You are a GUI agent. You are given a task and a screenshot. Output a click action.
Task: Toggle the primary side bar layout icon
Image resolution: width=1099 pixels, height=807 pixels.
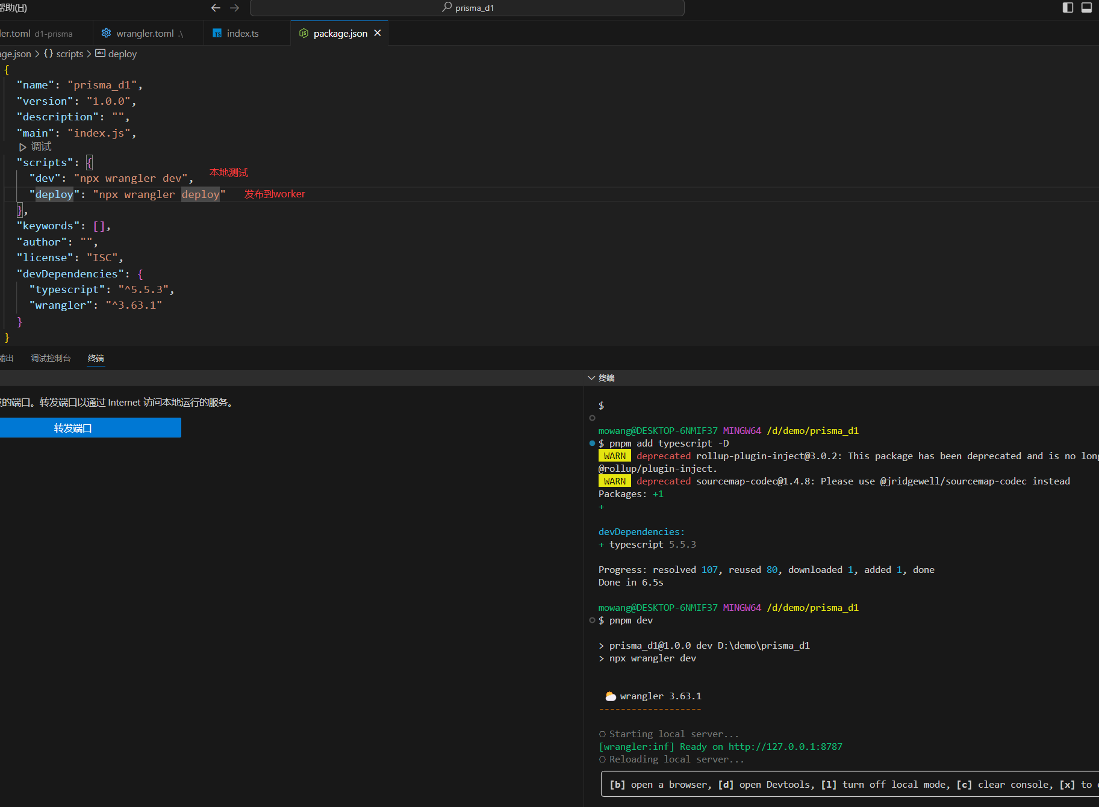click(x=1068, y=7)
